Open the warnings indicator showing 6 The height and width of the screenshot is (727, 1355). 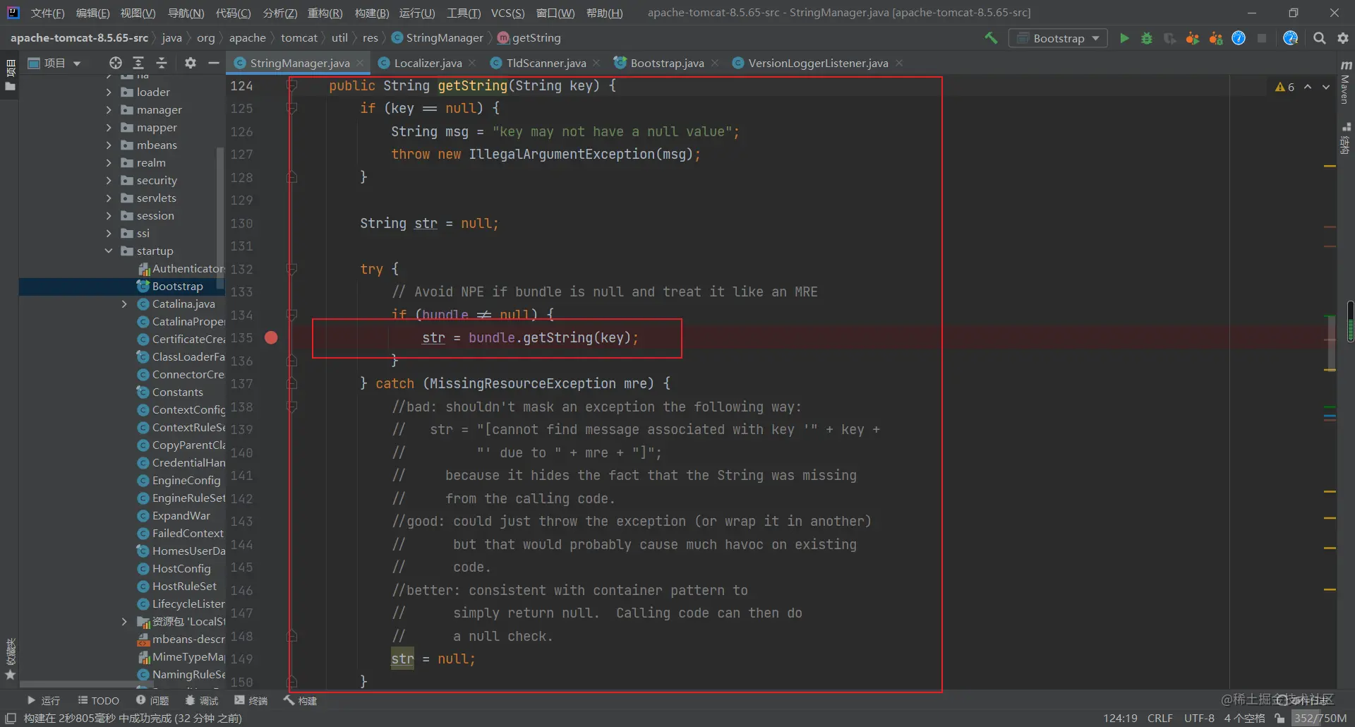tap(1284, 87)
